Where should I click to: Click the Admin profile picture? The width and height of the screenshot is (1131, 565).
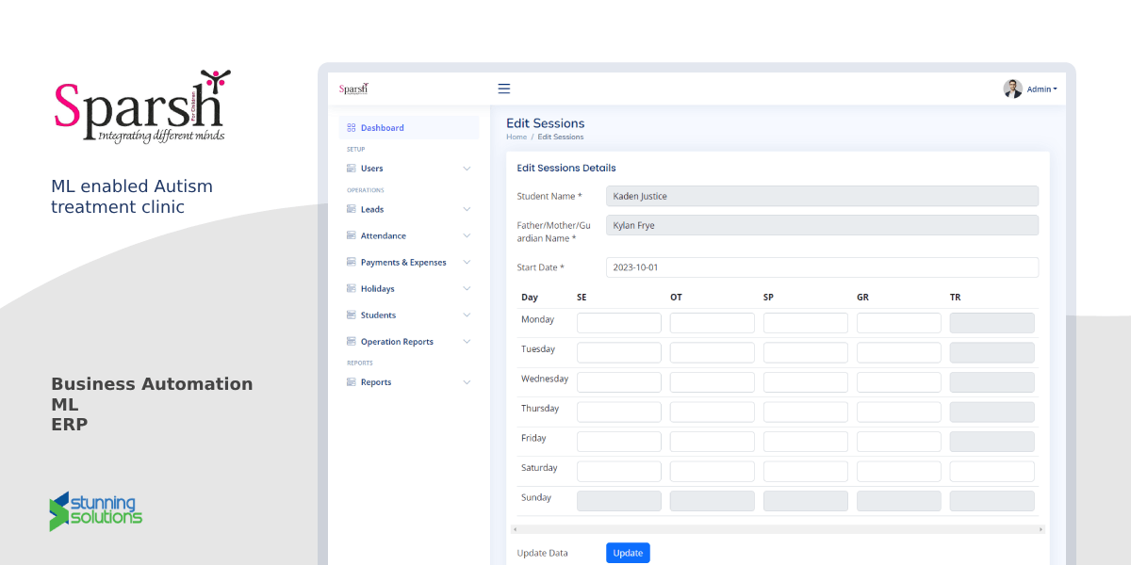[1011, 88]
